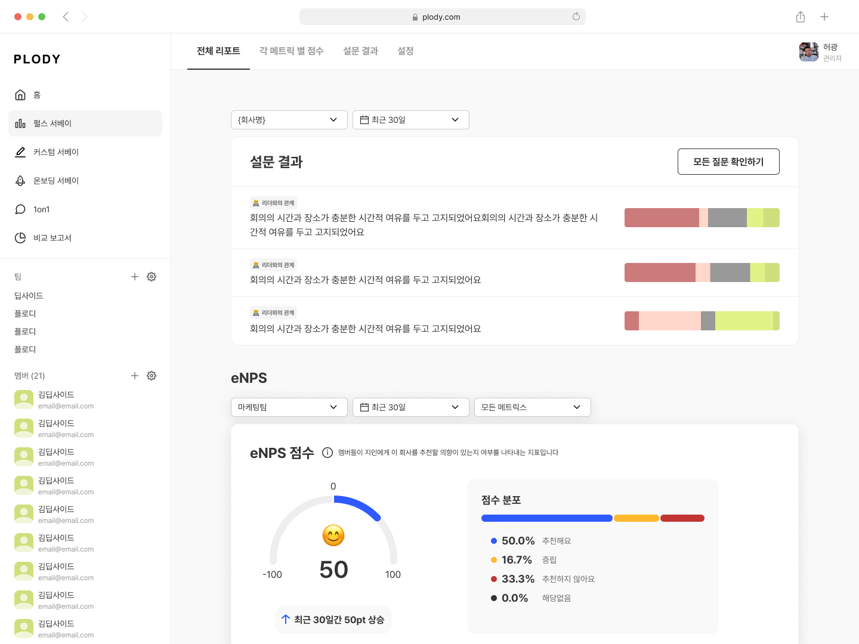Open the 딥사이드 team link
The width and height of the screenshot is (859, 644).
[x=29, y=296]
